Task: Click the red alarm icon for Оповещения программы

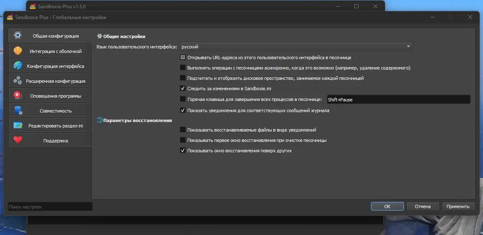Action: (18, 96)
